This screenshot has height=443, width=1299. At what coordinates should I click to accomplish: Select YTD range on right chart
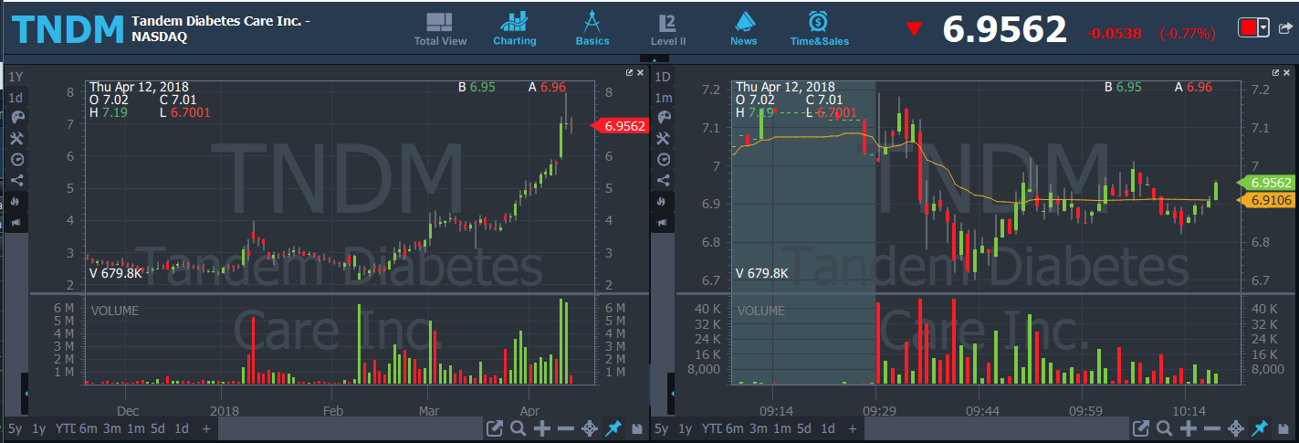click(x=711, y=428)
